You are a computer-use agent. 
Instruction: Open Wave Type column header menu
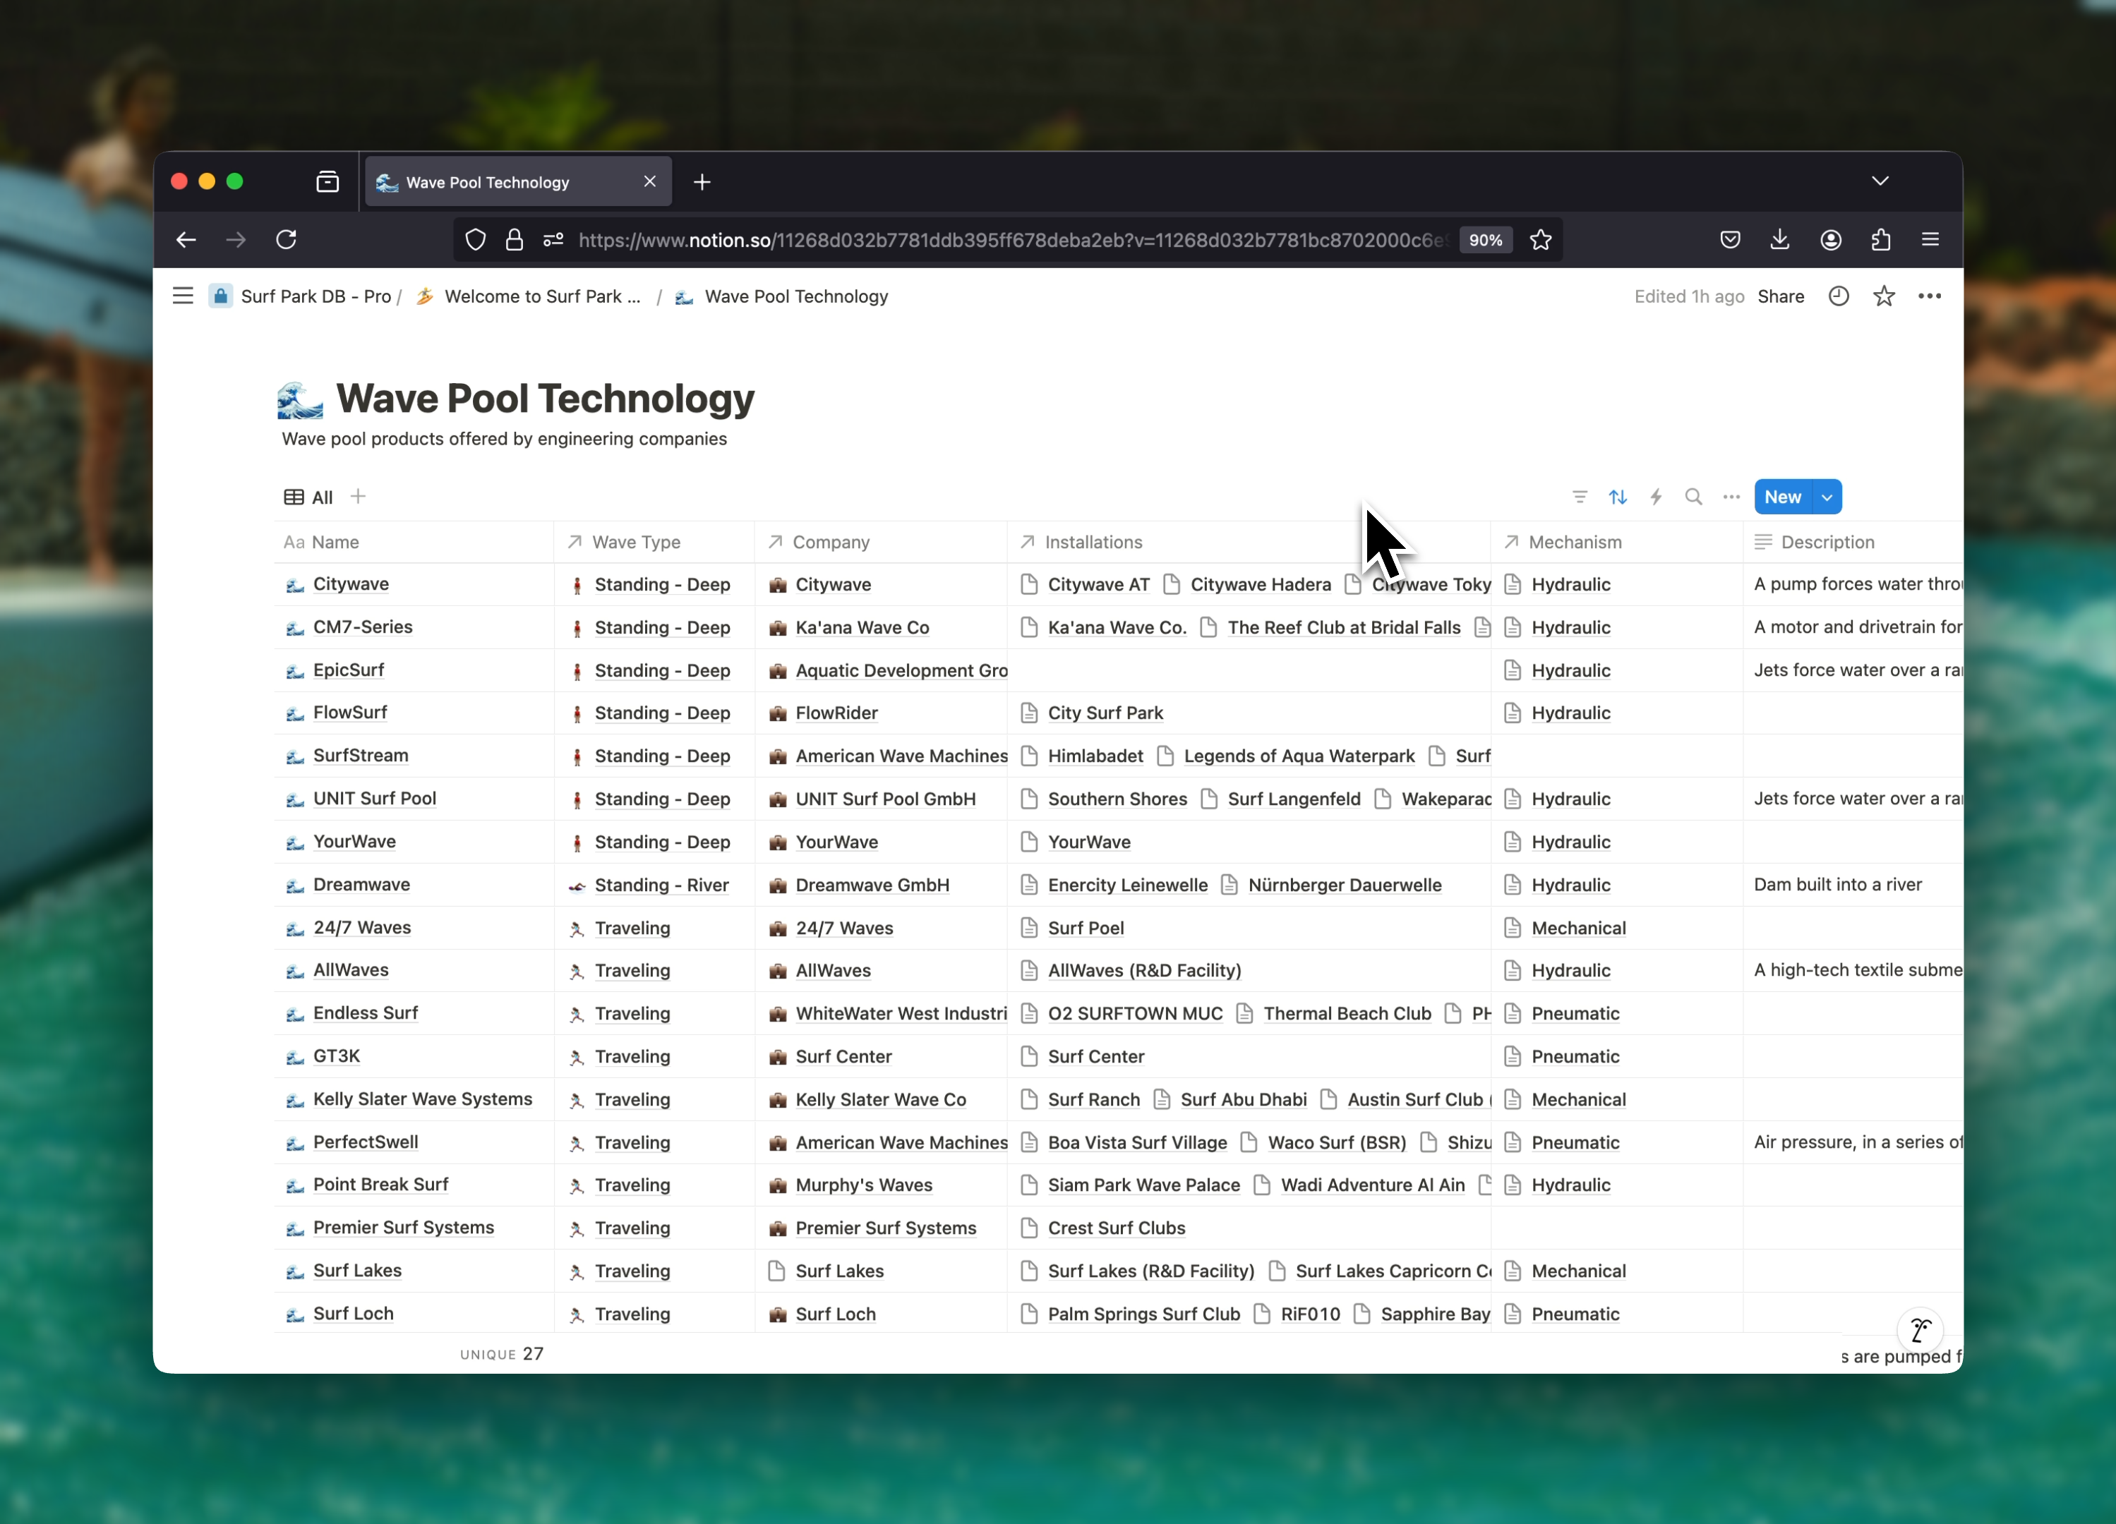(x=654, y=542)
